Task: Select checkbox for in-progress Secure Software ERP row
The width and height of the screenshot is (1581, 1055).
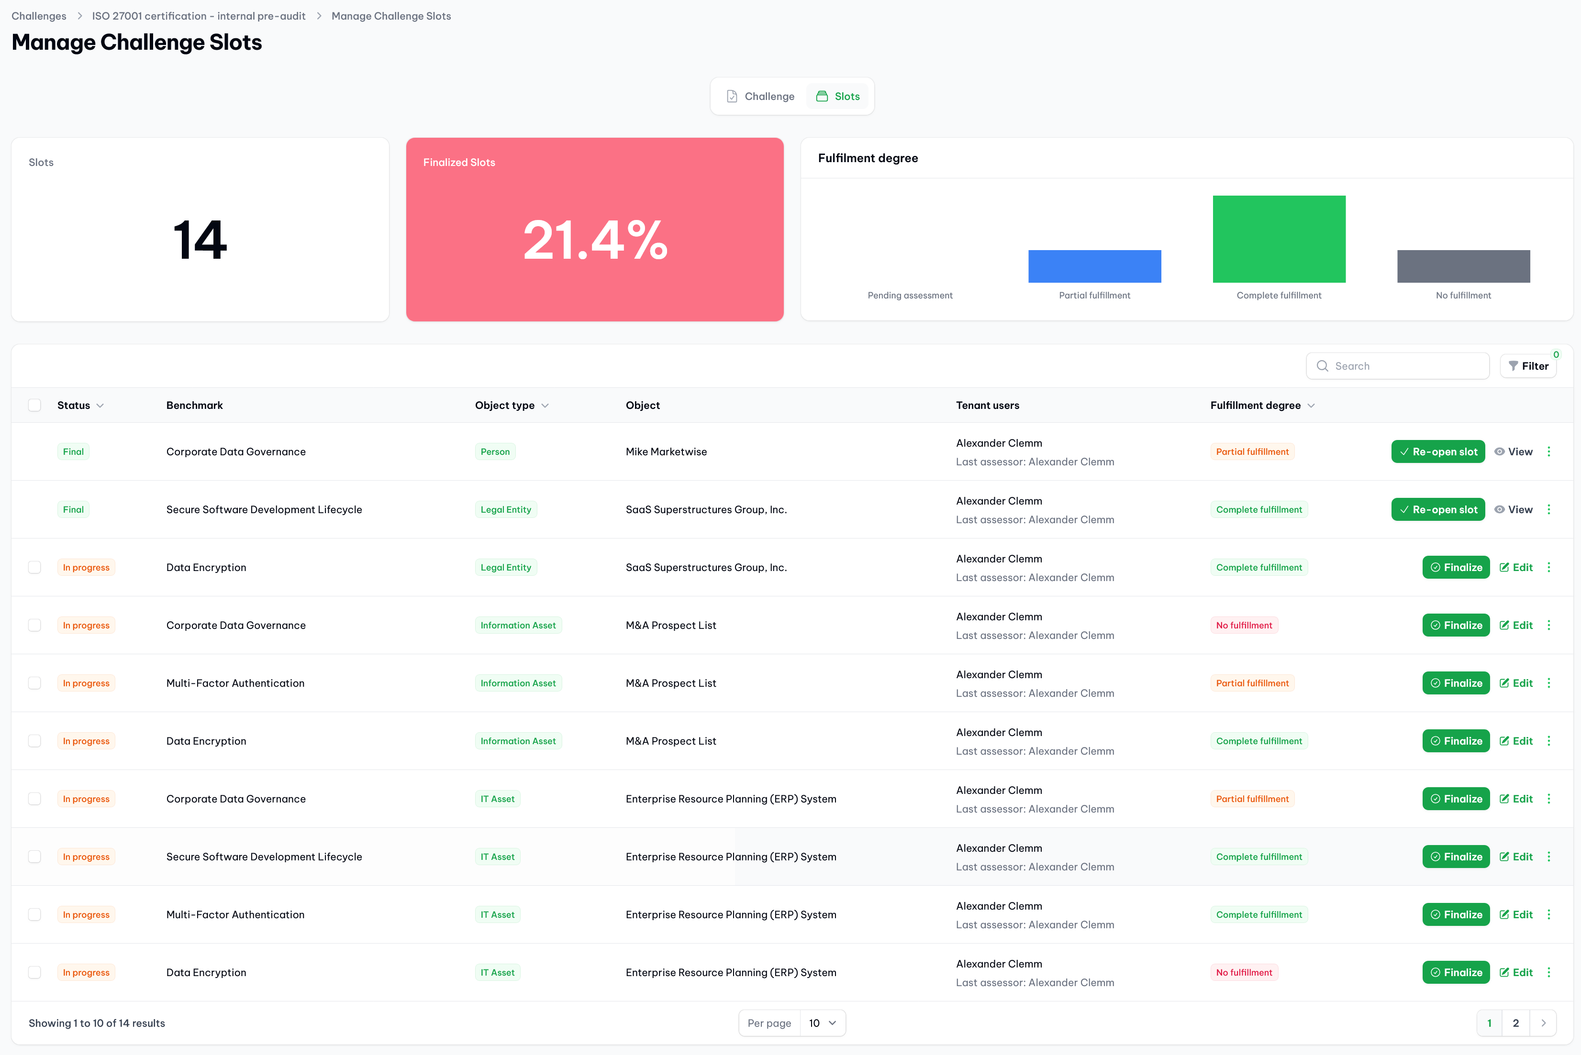Action: point(35,857)
